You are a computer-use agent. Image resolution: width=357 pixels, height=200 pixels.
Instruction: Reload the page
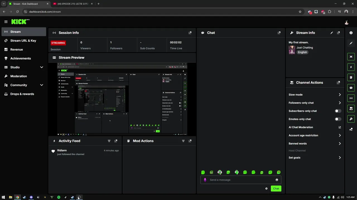(17, 12)
